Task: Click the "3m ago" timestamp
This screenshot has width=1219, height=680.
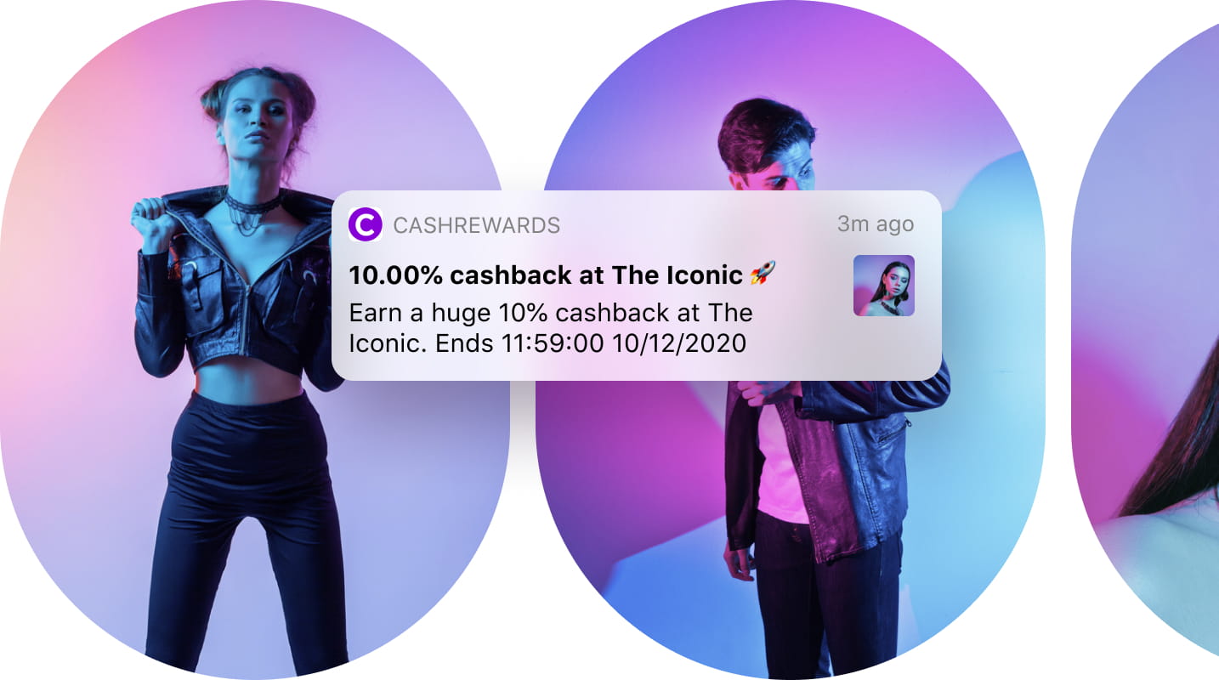Action: (876, 224)
